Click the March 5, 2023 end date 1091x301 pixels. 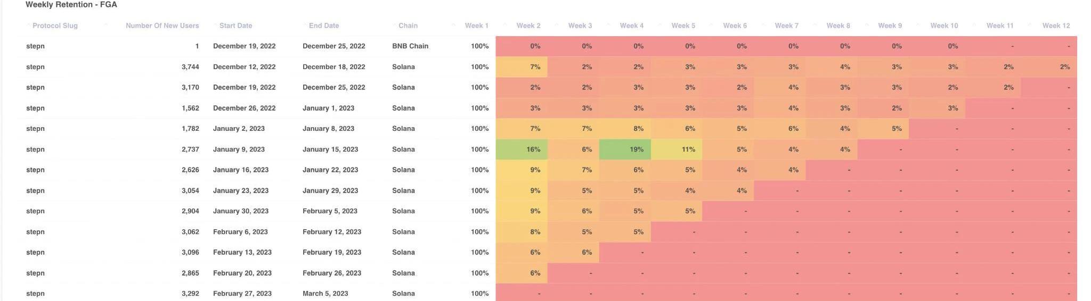[325, 294]
